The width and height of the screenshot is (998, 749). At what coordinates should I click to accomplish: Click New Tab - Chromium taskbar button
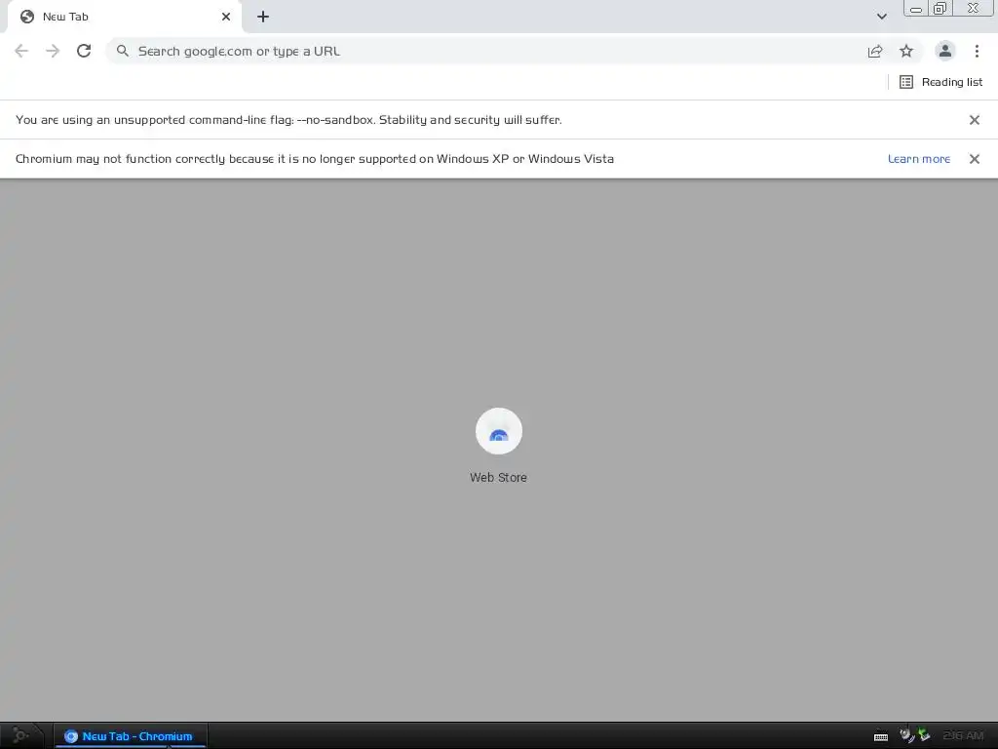tap(131, 735)
